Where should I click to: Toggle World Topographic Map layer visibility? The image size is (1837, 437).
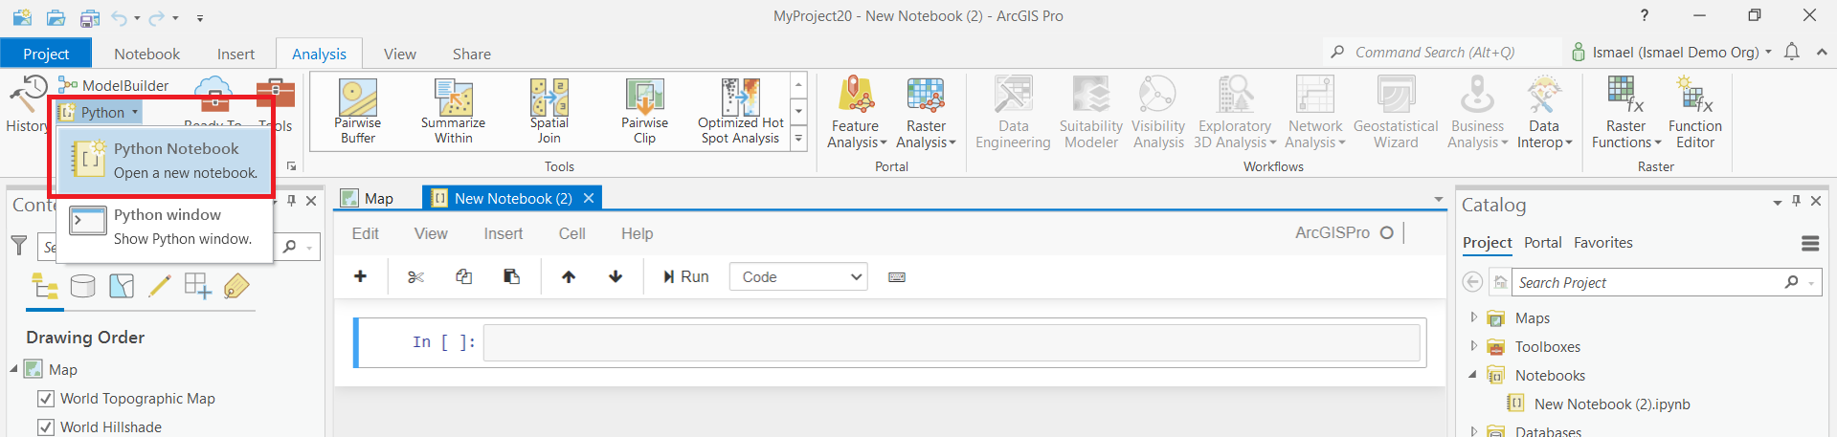tap(46, 399)
